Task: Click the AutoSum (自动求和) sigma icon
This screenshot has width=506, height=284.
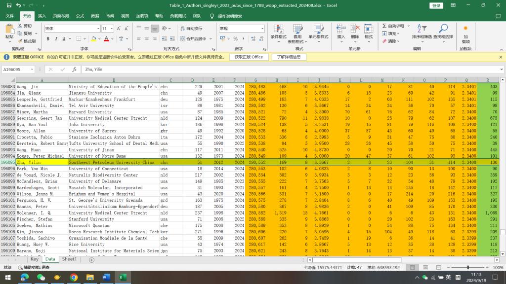Action: (384, 26)
